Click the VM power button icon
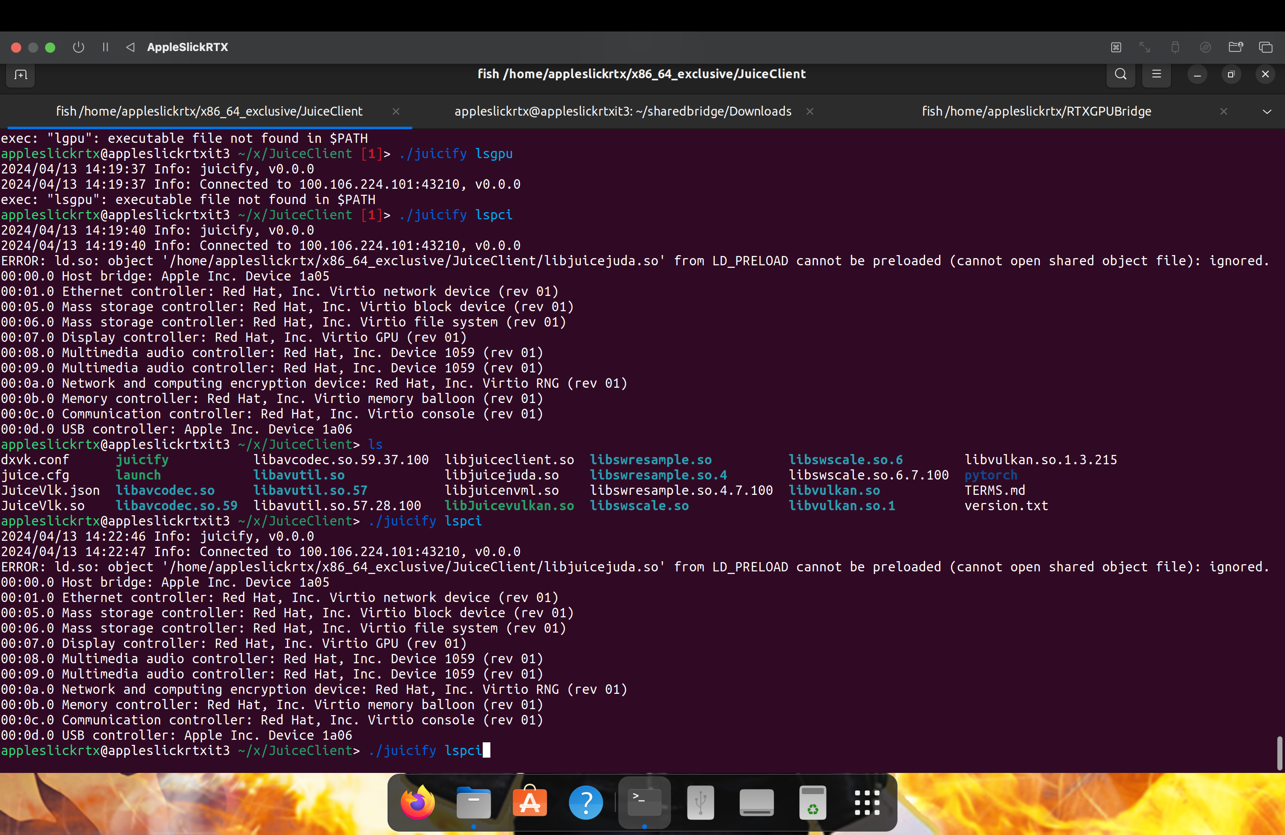Image resolution: width=1285 pixels, height=835 pixels. click(x=78, y=48)
